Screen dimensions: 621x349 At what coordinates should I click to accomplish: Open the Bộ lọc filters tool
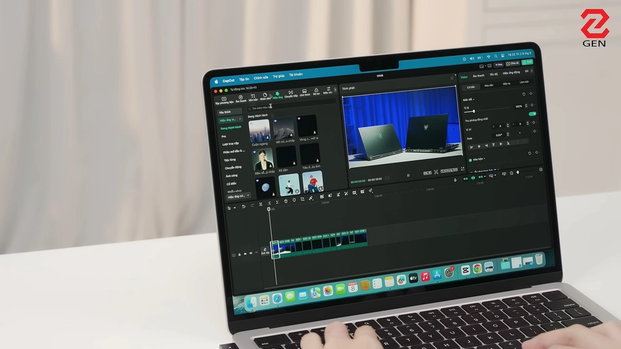coord(316,91)
